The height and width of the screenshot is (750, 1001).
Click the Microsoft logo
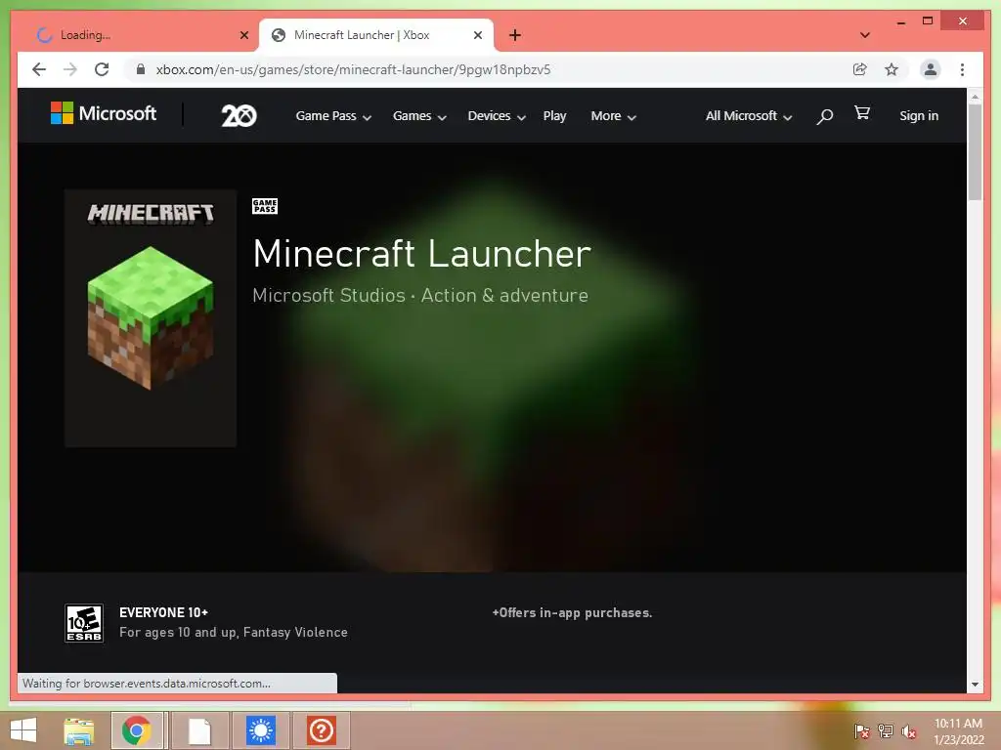pyautogui.click(x=104, y=113)
